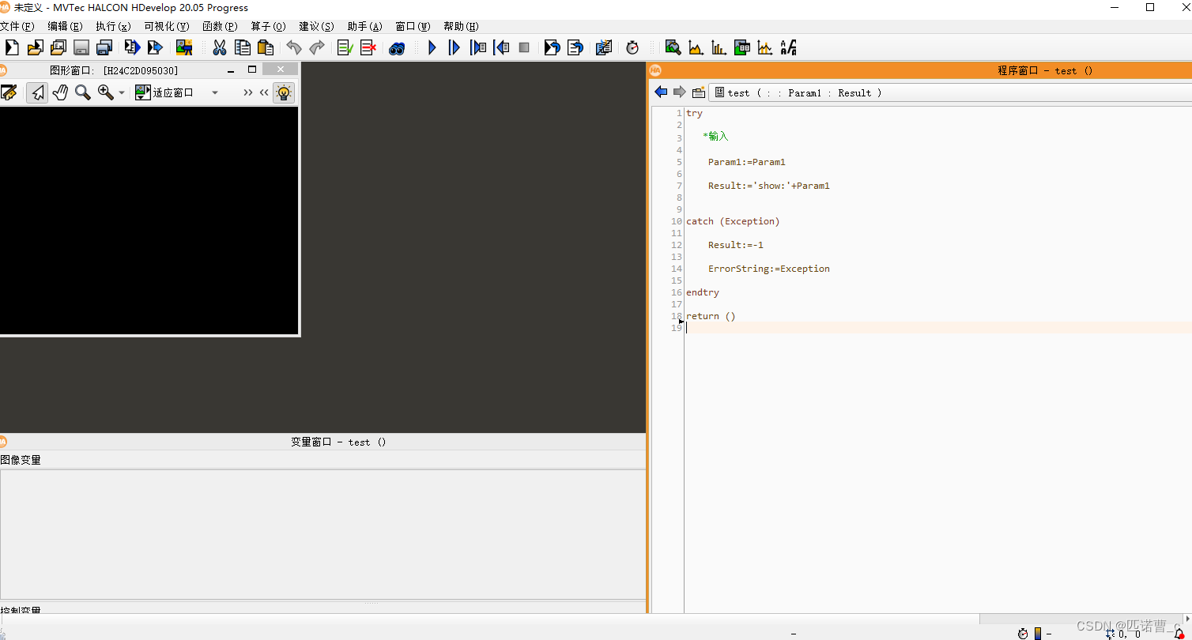
Task: Click line 7 Result:='show:'+Param1
Action: pyautogui.click(x=768, y=186)
